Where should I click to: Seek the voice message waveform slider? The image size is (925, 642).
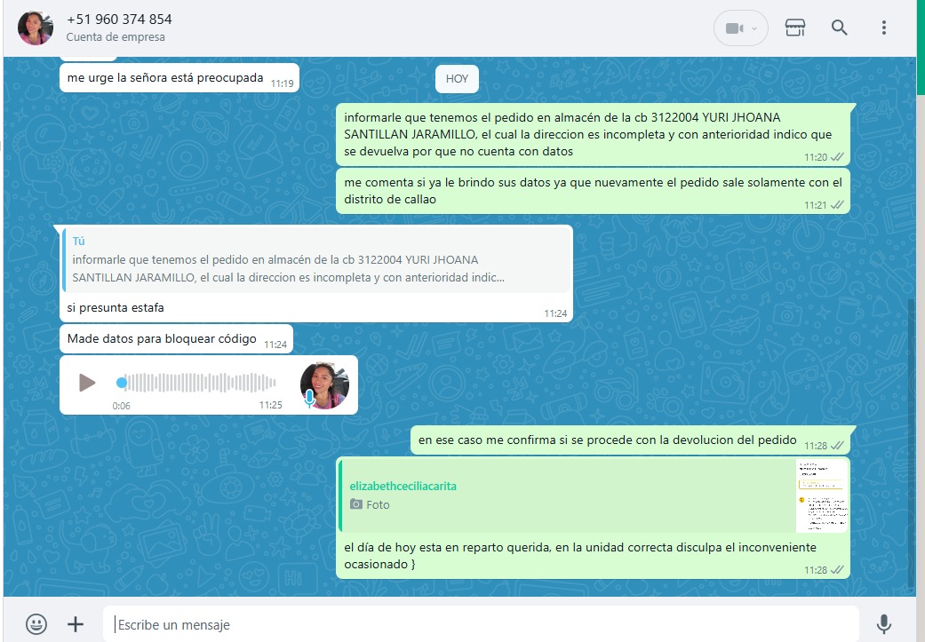pos(195,383)
